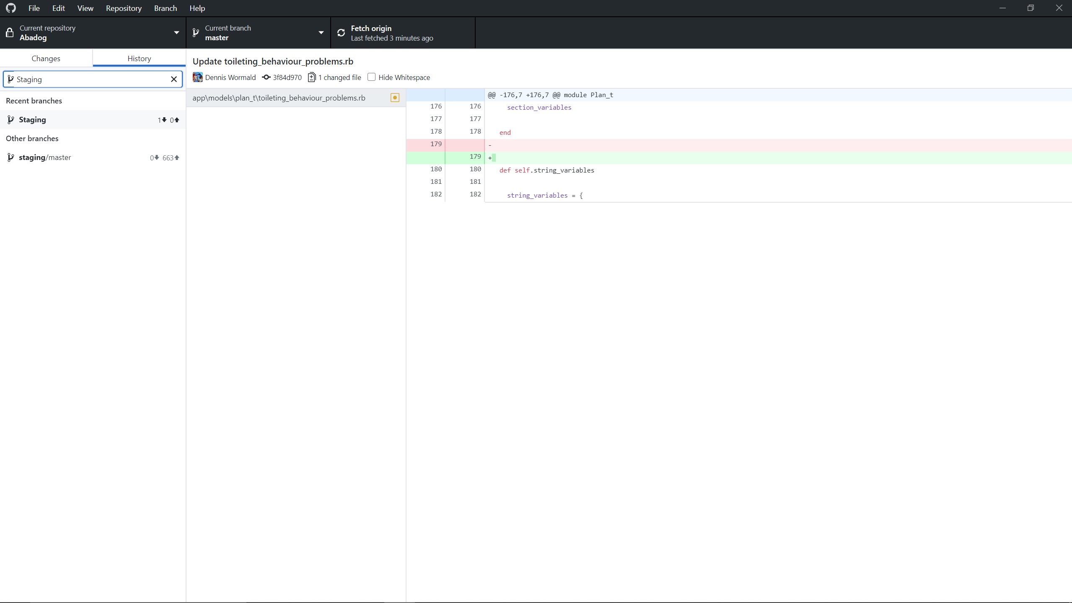Click the sync icon next to Fetch origin

(341, 32)
